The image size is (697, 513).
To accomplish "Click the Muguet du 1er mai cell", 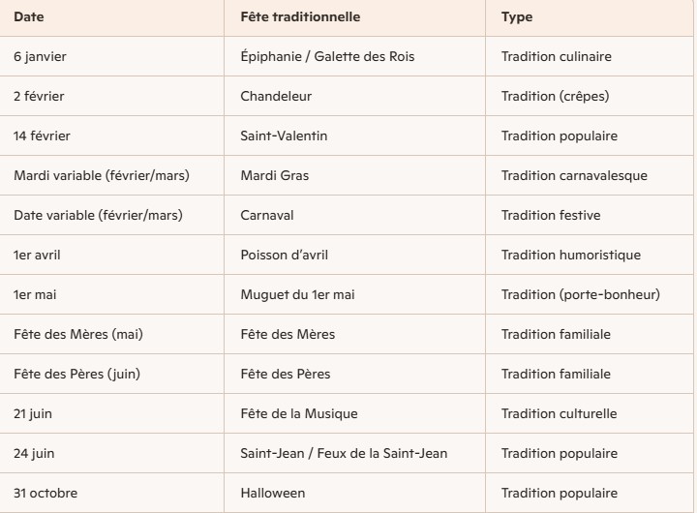I will (x=298, y=295).
